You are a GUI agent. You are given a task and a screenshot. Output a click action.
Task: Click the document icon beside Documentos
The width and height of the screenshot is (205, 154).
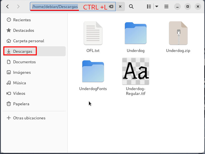[9, 62]
